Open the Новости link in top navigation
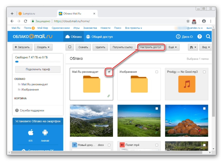 coord(105,28)
